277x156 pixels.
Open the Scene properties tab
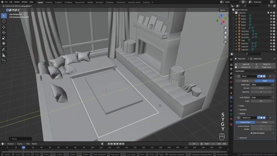231,78
